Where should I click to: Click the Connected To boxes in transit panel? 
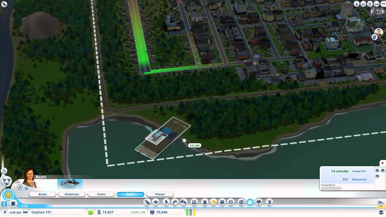[x=331, y=188]
